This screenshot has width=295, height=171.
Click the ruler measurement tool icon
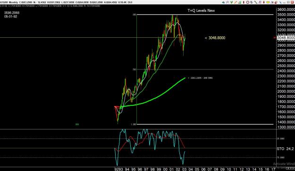272,2
